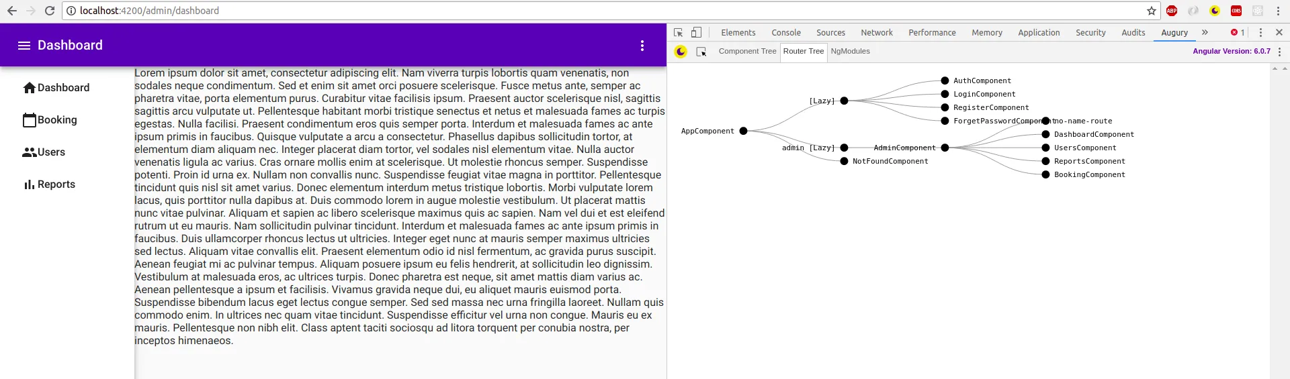Open Augury settings menu beside Angular version
The image size is (1290, 379).
tap(1279, 52)
